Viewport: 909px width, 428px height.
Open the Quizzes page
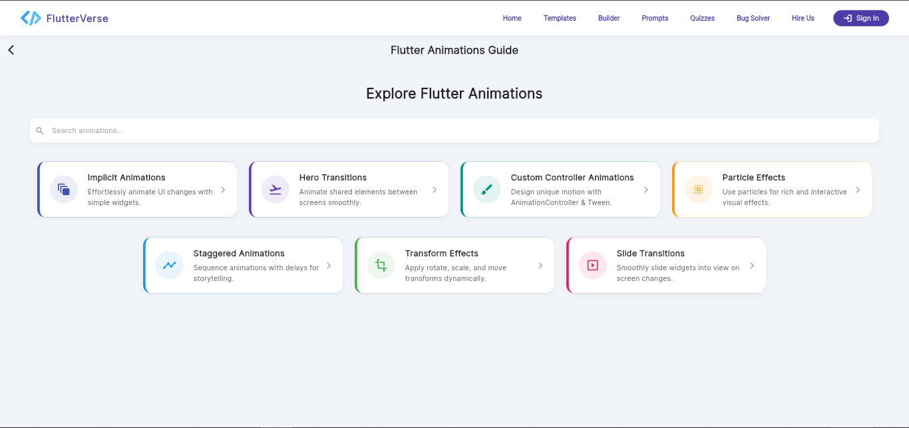pyautogui.click(x=702, y=18)
